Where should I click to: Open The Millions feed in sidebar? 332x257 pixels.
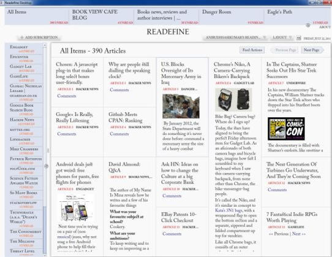[26, 244]
